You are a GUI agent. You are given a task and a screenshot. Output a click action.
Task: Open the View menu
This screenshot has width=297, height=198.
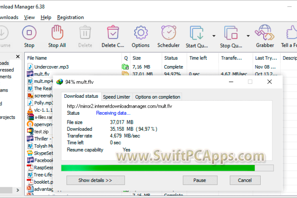[29, 17]
